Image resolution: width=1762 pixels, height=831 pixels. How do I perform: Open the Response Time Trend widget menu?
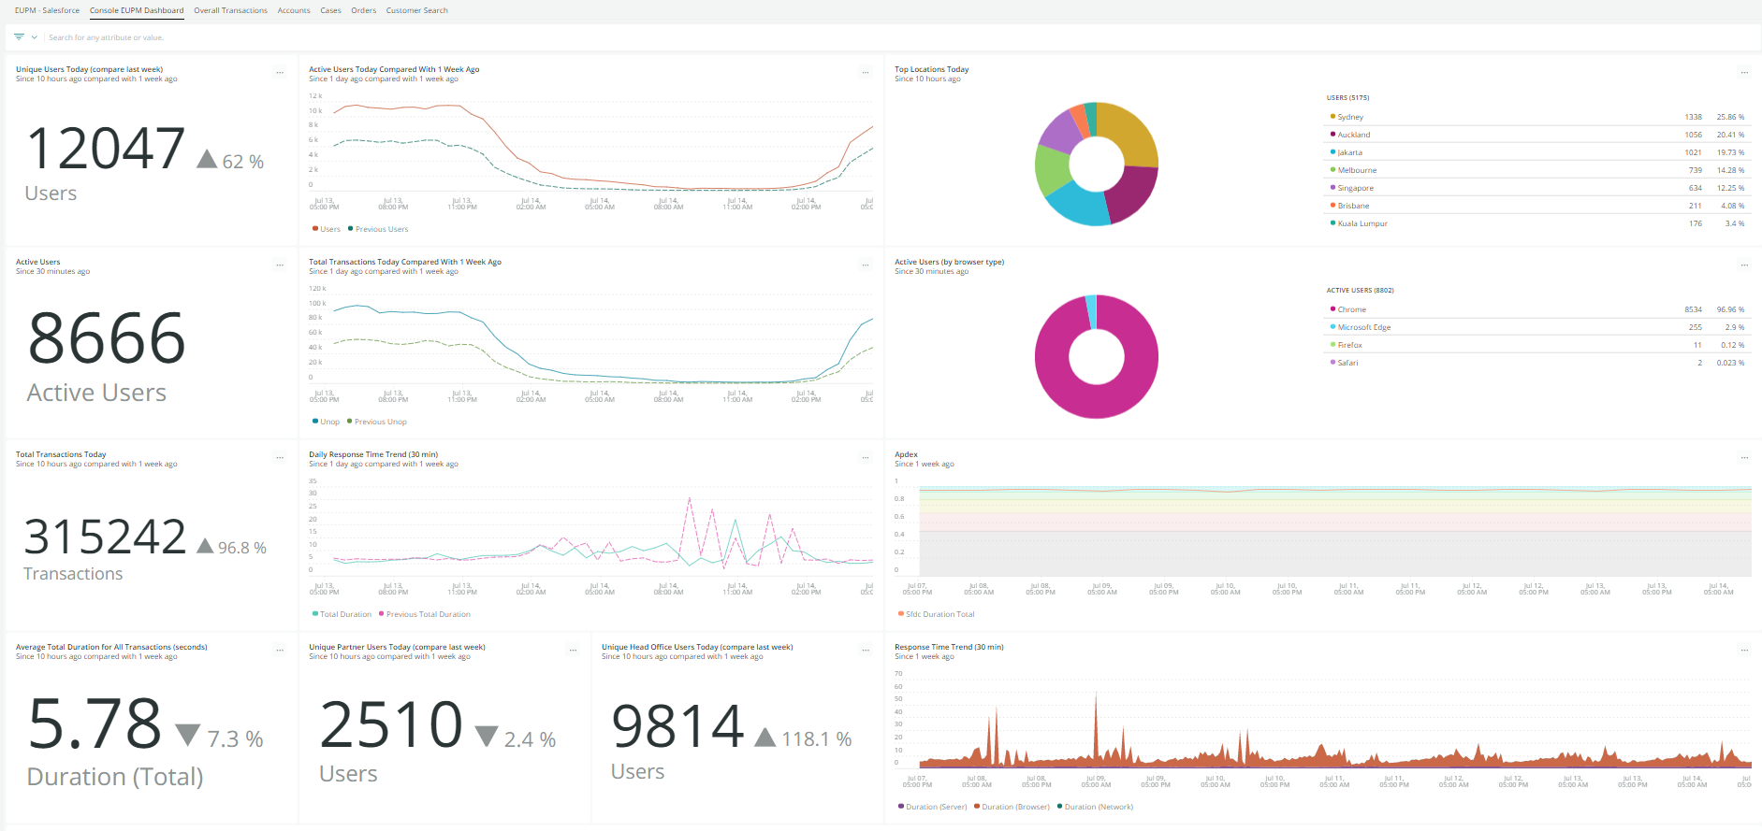pyautogui.click(x=1744, y=651)
